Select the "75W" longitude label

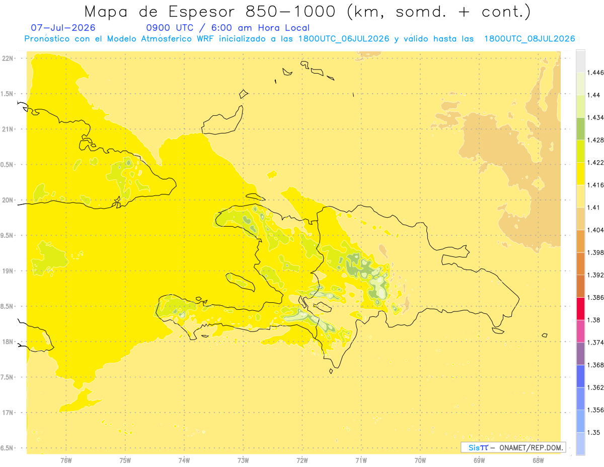coord(125,460)
